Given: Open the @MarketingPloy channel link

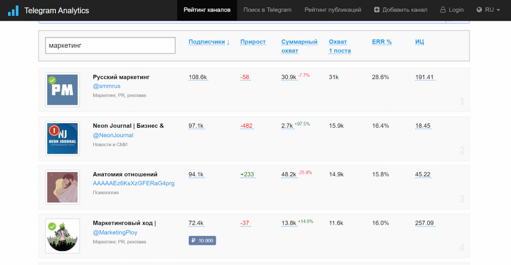Looking at the screenshot, I should point(115,233).
